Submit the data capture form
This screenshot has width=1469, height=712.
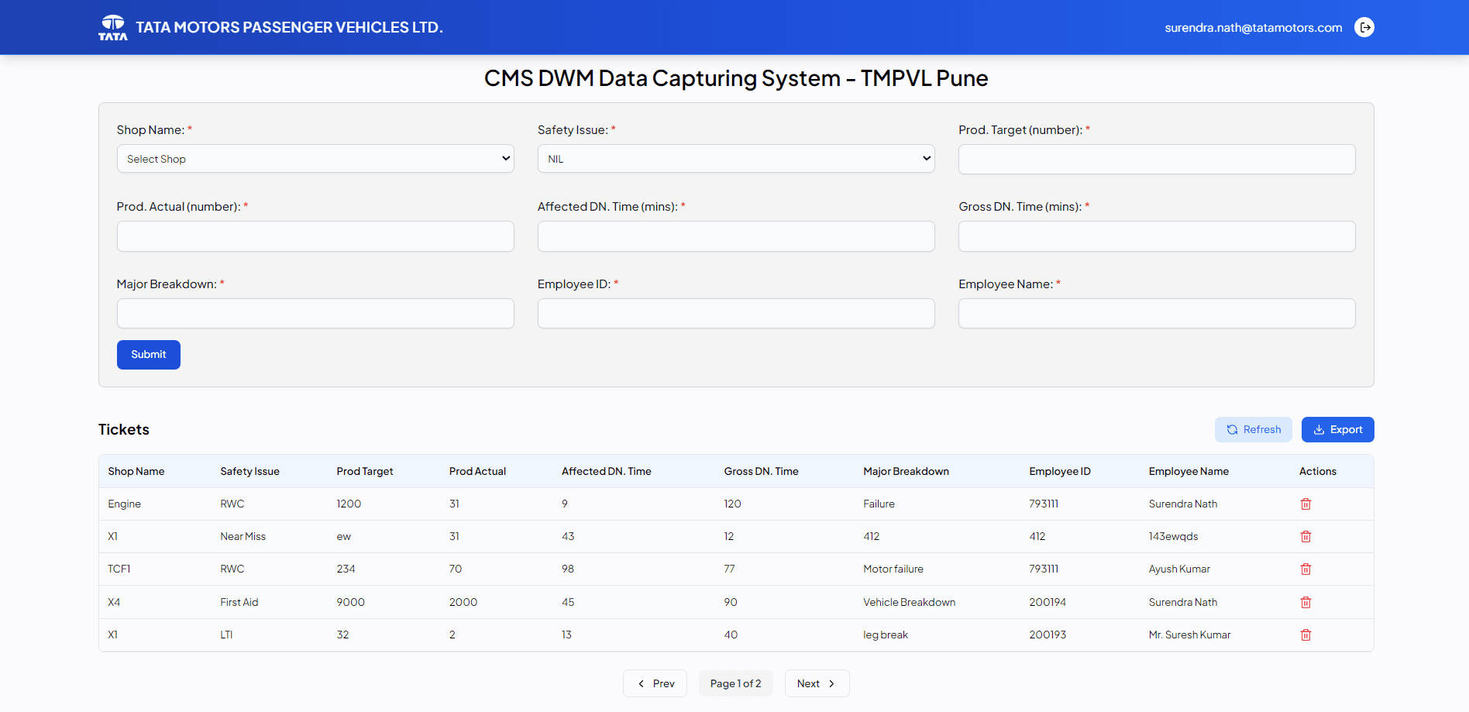point(149,355)
